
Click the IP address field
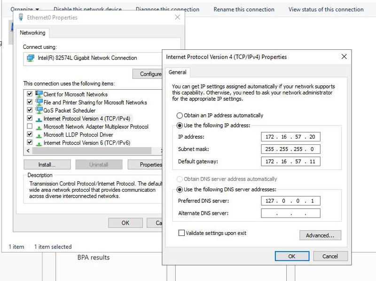point(290,137)
